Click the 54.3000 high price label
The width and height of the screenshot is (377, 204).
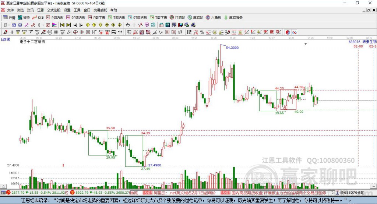pos(232,48)
